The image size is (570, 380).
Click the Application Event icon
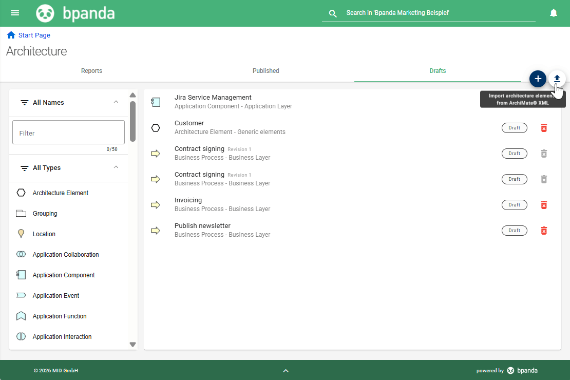click(21, 295)
